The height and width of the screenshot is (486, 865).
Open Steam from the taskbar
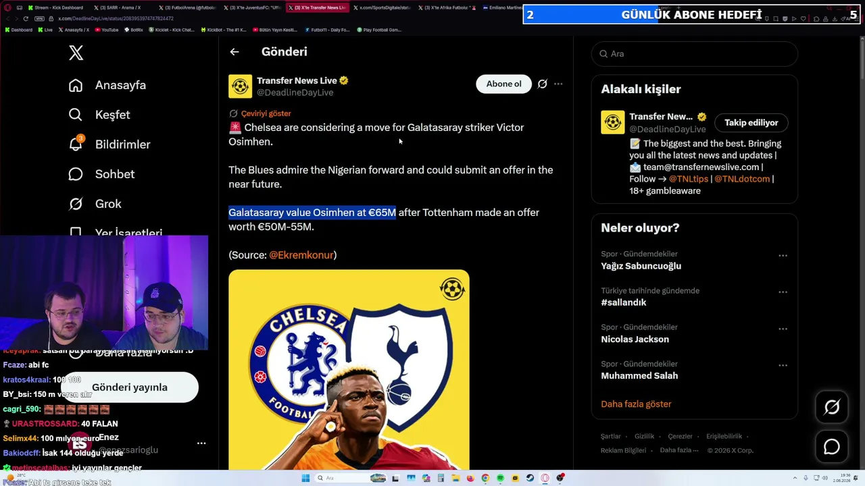[x=530, y=478]
